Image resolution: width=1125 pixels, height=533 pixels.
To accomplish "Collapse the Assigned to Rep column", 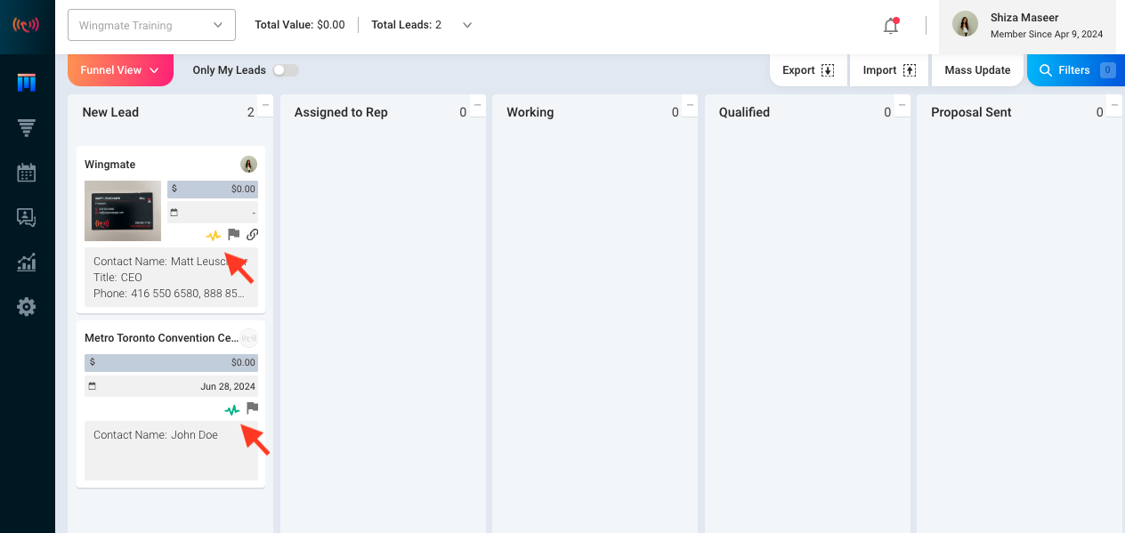I will (x=478, y=105).
